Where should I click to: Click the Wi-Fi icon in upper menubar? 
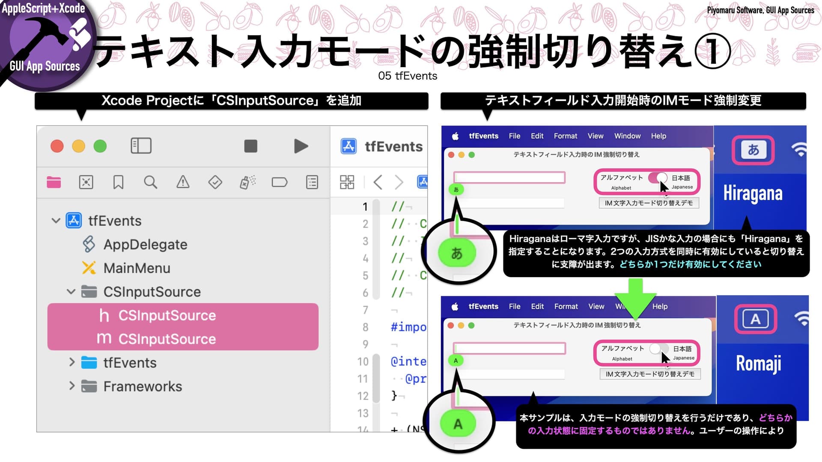(x=799, y=150)
